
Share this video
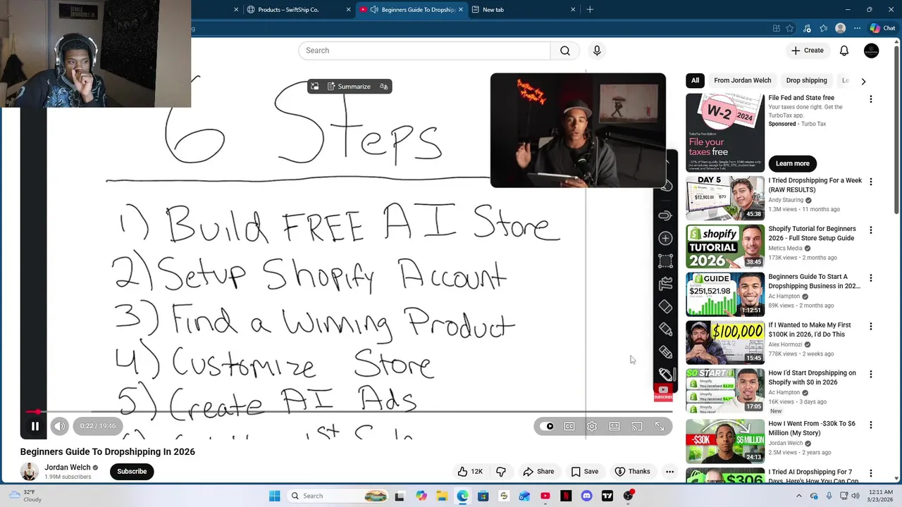pyautogui.click(x=538, y=472)
